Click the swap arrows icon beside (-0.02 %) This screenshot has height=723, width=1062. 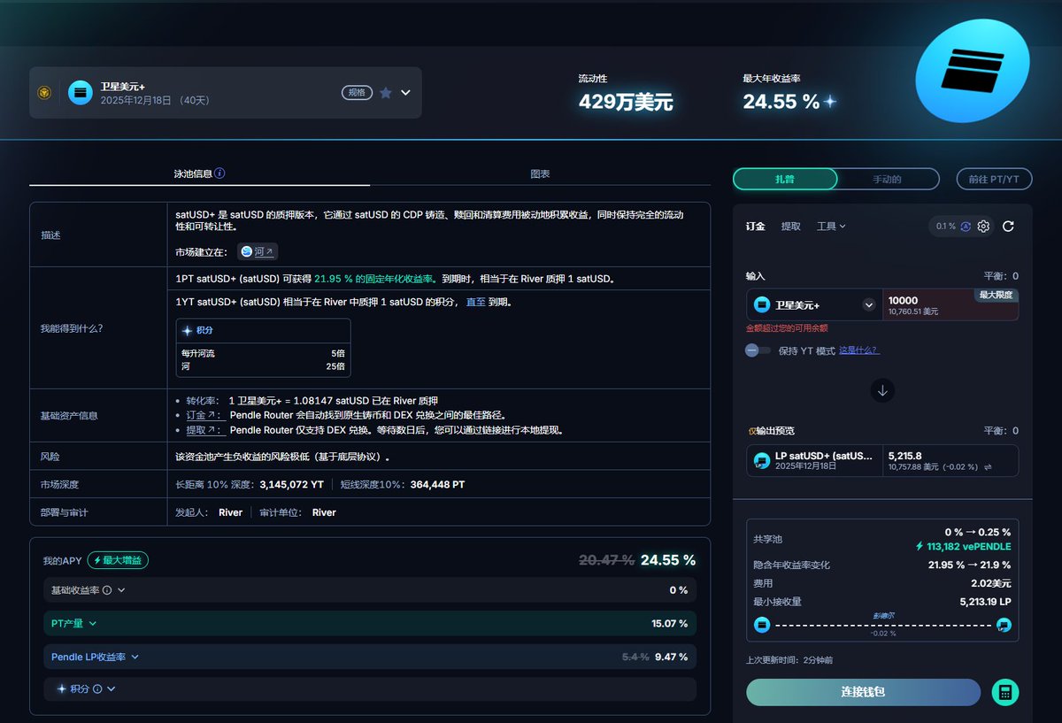(988, 466)
